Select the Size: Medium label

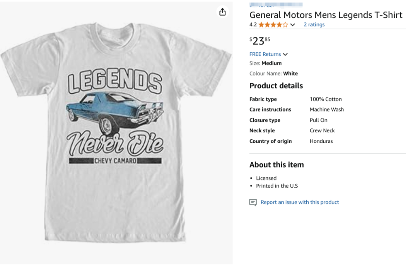265,63
